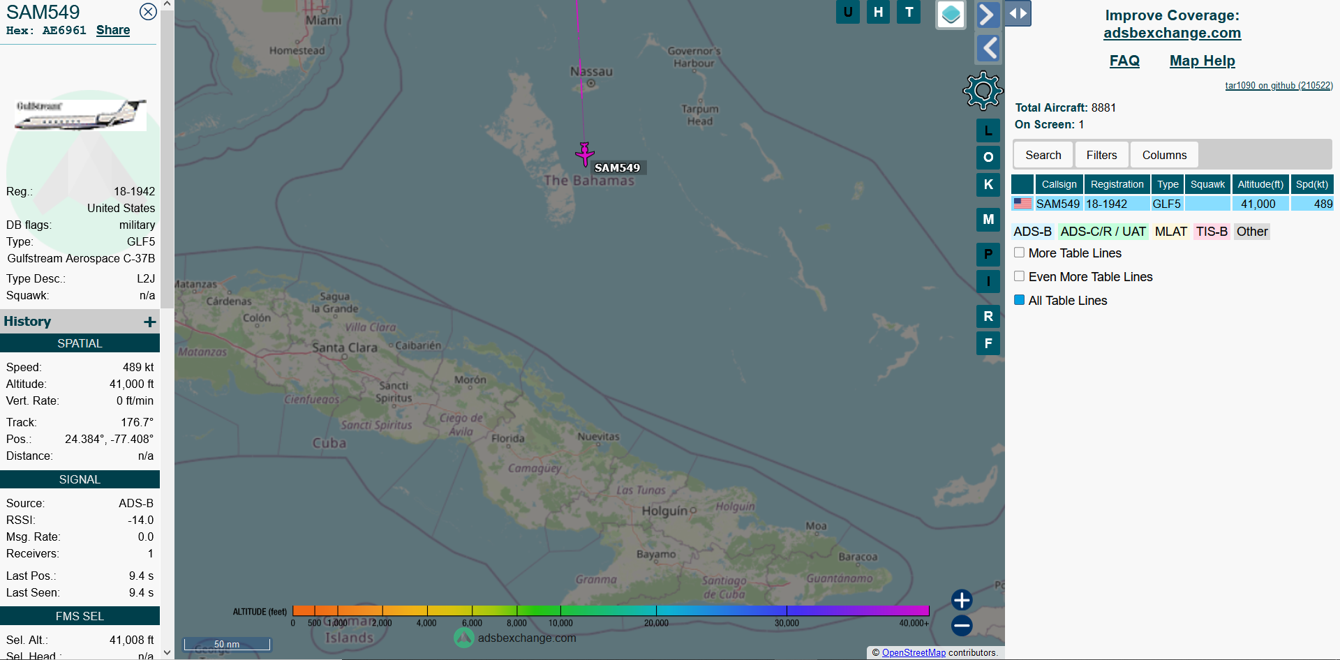
Task: Click the MLAT legend label
Action: [x=1171, y=232]
